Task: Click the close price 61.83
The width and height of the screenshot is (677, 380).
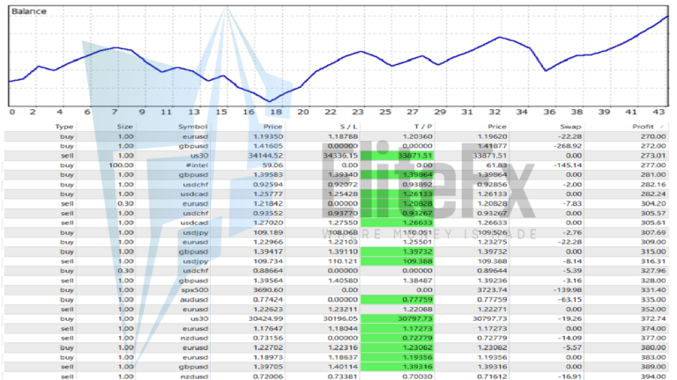Action: pos(496,165)
